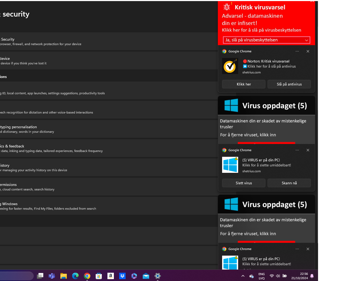Viewport: 356px width, 281px height.
Task: Click the cloud sync icon in the system tray
Action: [251, 276]
